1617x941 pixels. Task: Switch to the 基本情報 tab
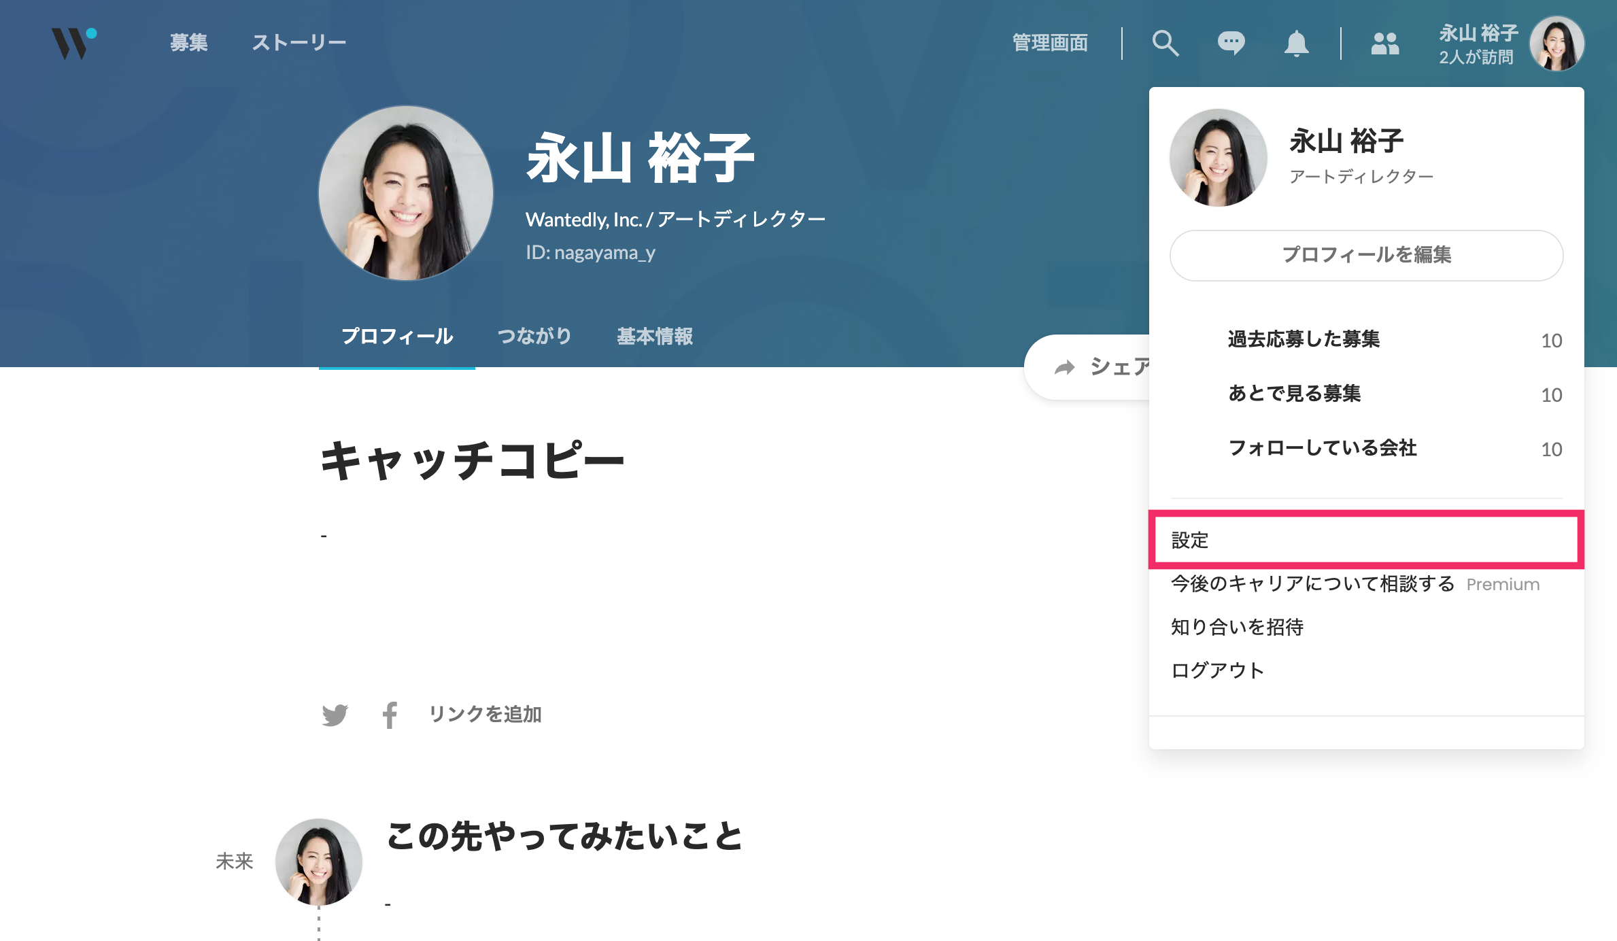click(x=654, y=336)
